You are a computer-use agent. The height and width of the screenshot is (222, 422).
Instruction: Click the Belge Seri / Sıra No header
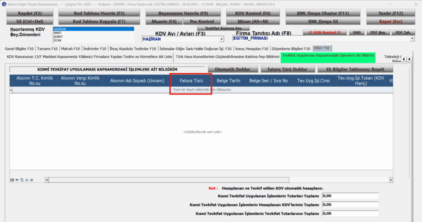269,80
